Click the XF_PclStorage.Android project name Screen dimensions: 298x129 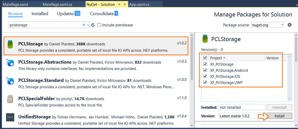[x=229, y=70]
